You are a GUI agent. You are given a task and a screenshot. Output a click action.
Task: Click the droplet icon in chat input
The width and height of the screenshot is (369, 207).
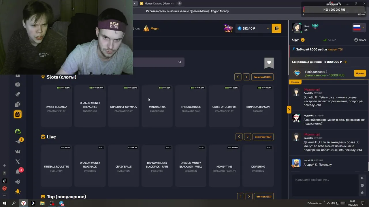tap(362, 193)
